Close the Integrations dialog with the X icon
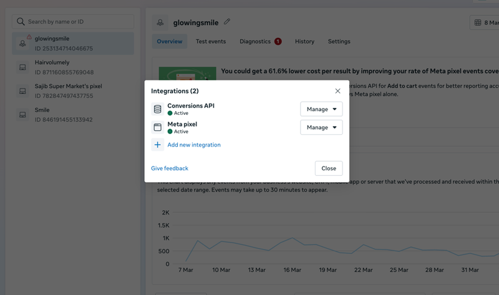Screen dimensions: 499x295 (337, 91)
